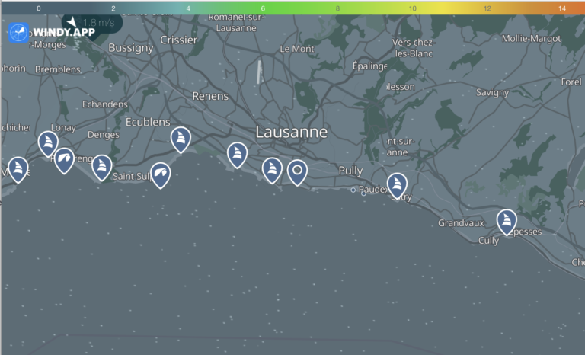Viewport: 585px width, 355px height.
Task: Click the Lausanne city label
Action: (291, 132)
